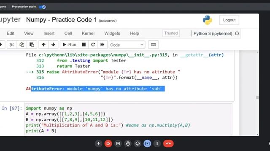Image resolution: width=270 pixels, height=151 pixels.
Task: Turn on camera with red camera button
Action: [x=108, y=143]
